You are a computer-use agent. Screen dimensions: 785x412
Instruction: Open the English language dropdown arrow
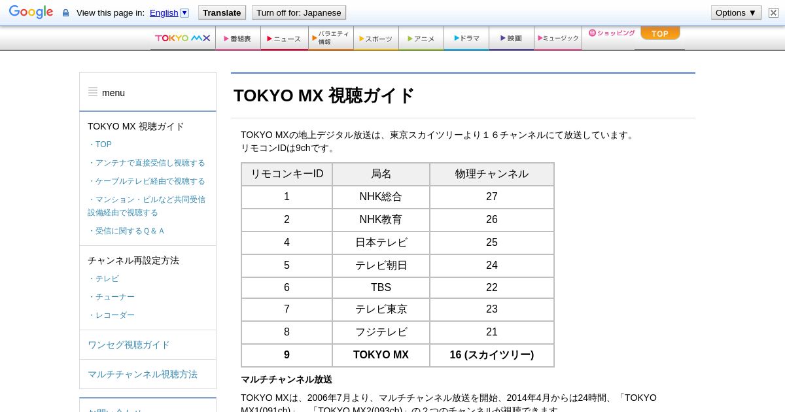(184, 12)
